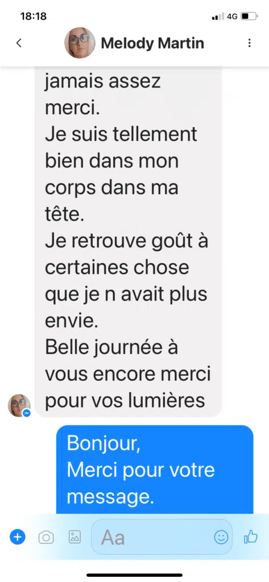269x582 pixels.
Task: Tap the 18:18 clock in the status bar
Action: coord(34,16)
